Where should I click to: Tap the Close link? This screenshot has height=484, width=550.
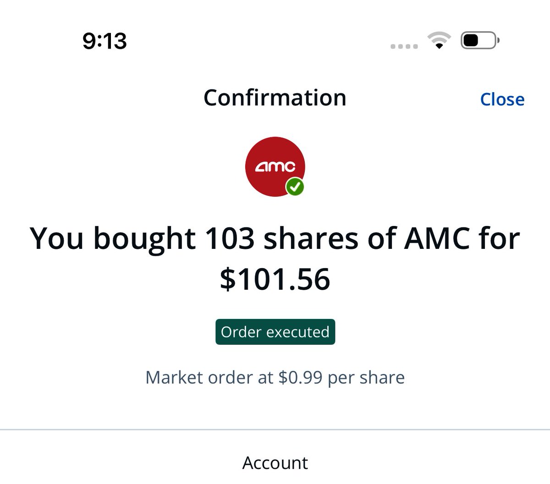(x=502, y=99)
